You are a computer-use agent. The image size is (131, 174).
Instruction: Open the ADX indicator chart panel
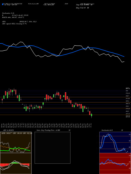(x=16, y=142)
